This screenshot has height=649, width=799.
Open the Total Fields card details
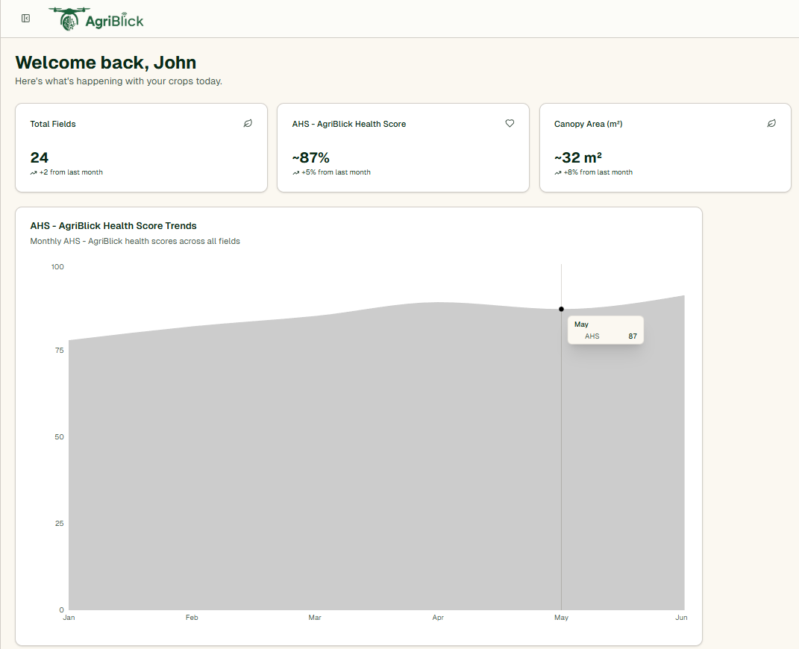tap(141, 148)
